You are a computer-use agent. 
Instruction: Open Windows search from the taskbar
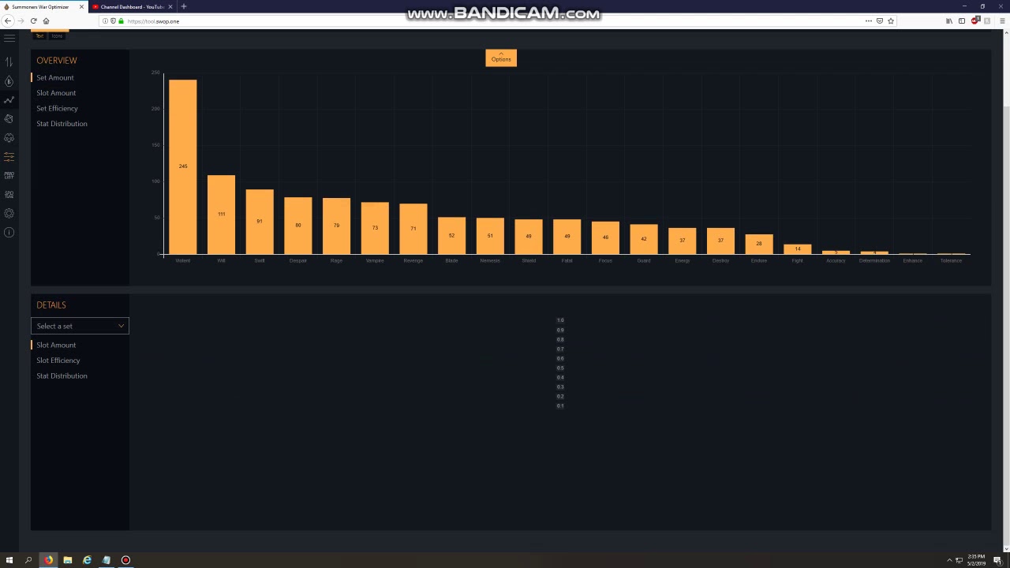click(28, 560)
